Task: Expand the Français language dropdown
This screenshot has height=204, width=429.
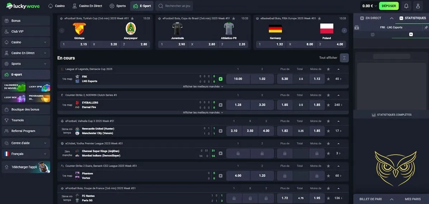Action: pyautogui.click(x=26, y=154)
